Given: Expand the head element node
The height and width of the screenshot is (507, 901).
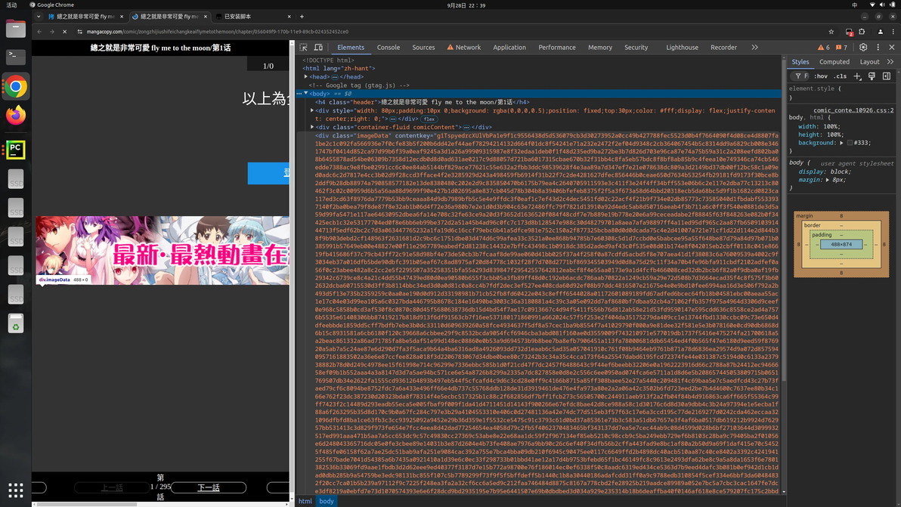Looking at the screenshot, I should coord(305,76).
